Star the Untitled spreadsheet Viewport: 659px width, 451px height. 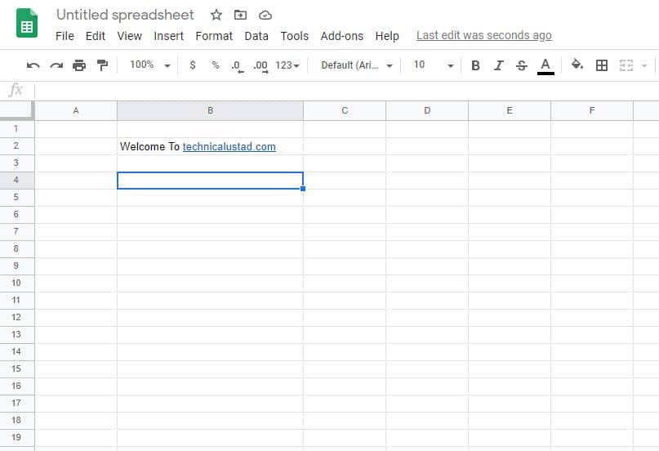pos(216,16)
